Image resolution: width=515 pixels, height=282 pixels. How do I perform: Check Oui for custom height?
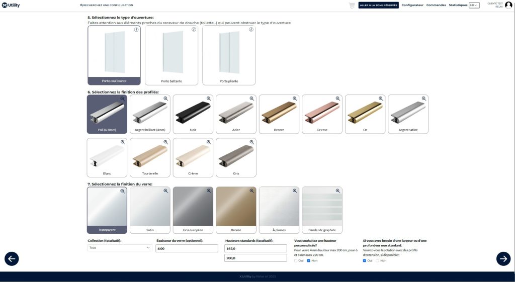click(x=296, y=260)
